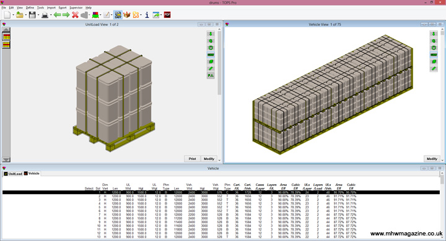This screenshot has height=241, width=446.
Task: Select highlighted solution row 1 in Vehicle table
Action: coord(221,192)
